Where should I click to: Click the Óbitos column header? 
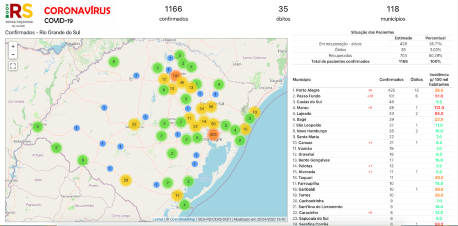coord(416,79)
